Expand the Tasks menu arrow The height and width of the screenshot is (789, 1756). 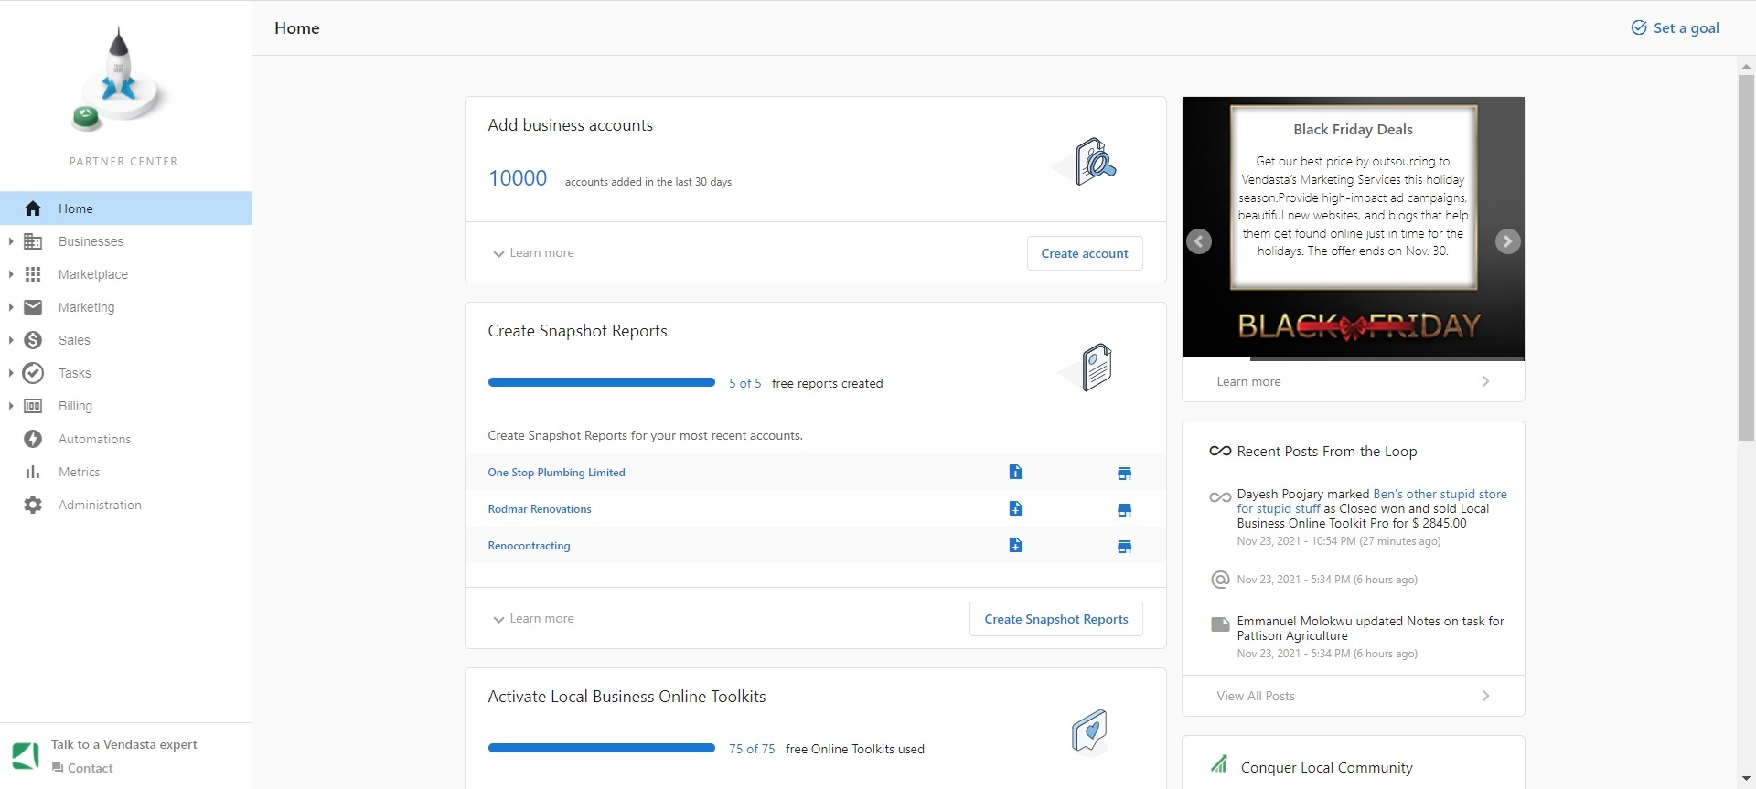tap(10, 373)
